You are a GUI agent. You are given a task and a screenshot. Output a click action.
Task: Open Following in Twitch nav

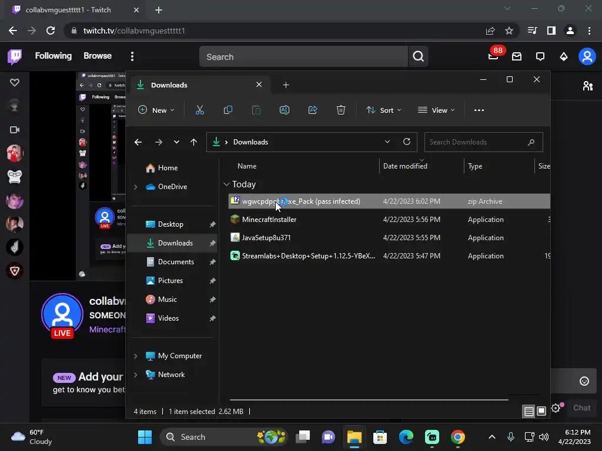(53, 56)
